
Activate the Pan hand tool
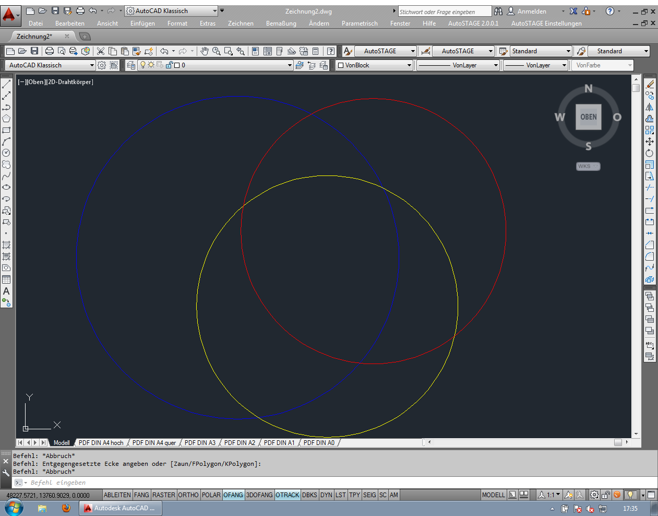205,51
